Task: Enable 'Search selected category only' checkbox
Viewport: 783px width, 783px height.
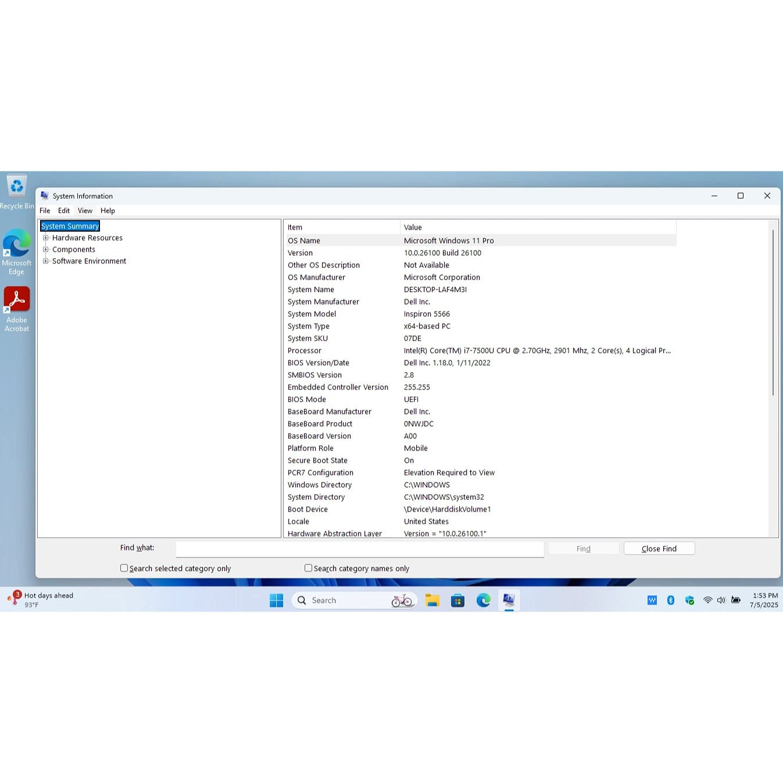Action: [124, 568]
